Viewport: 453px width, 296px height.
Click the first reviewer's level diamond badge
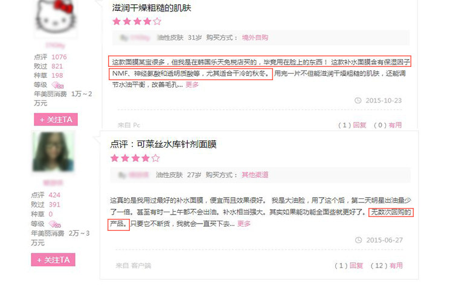coord(57,85)
